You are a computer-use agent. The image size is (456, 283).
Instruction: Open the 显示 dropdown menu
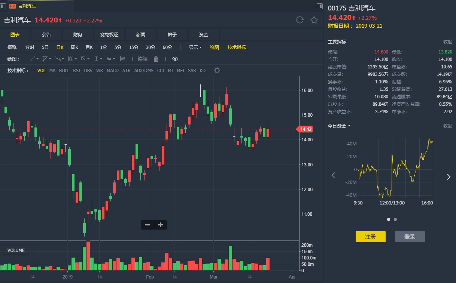195,47
